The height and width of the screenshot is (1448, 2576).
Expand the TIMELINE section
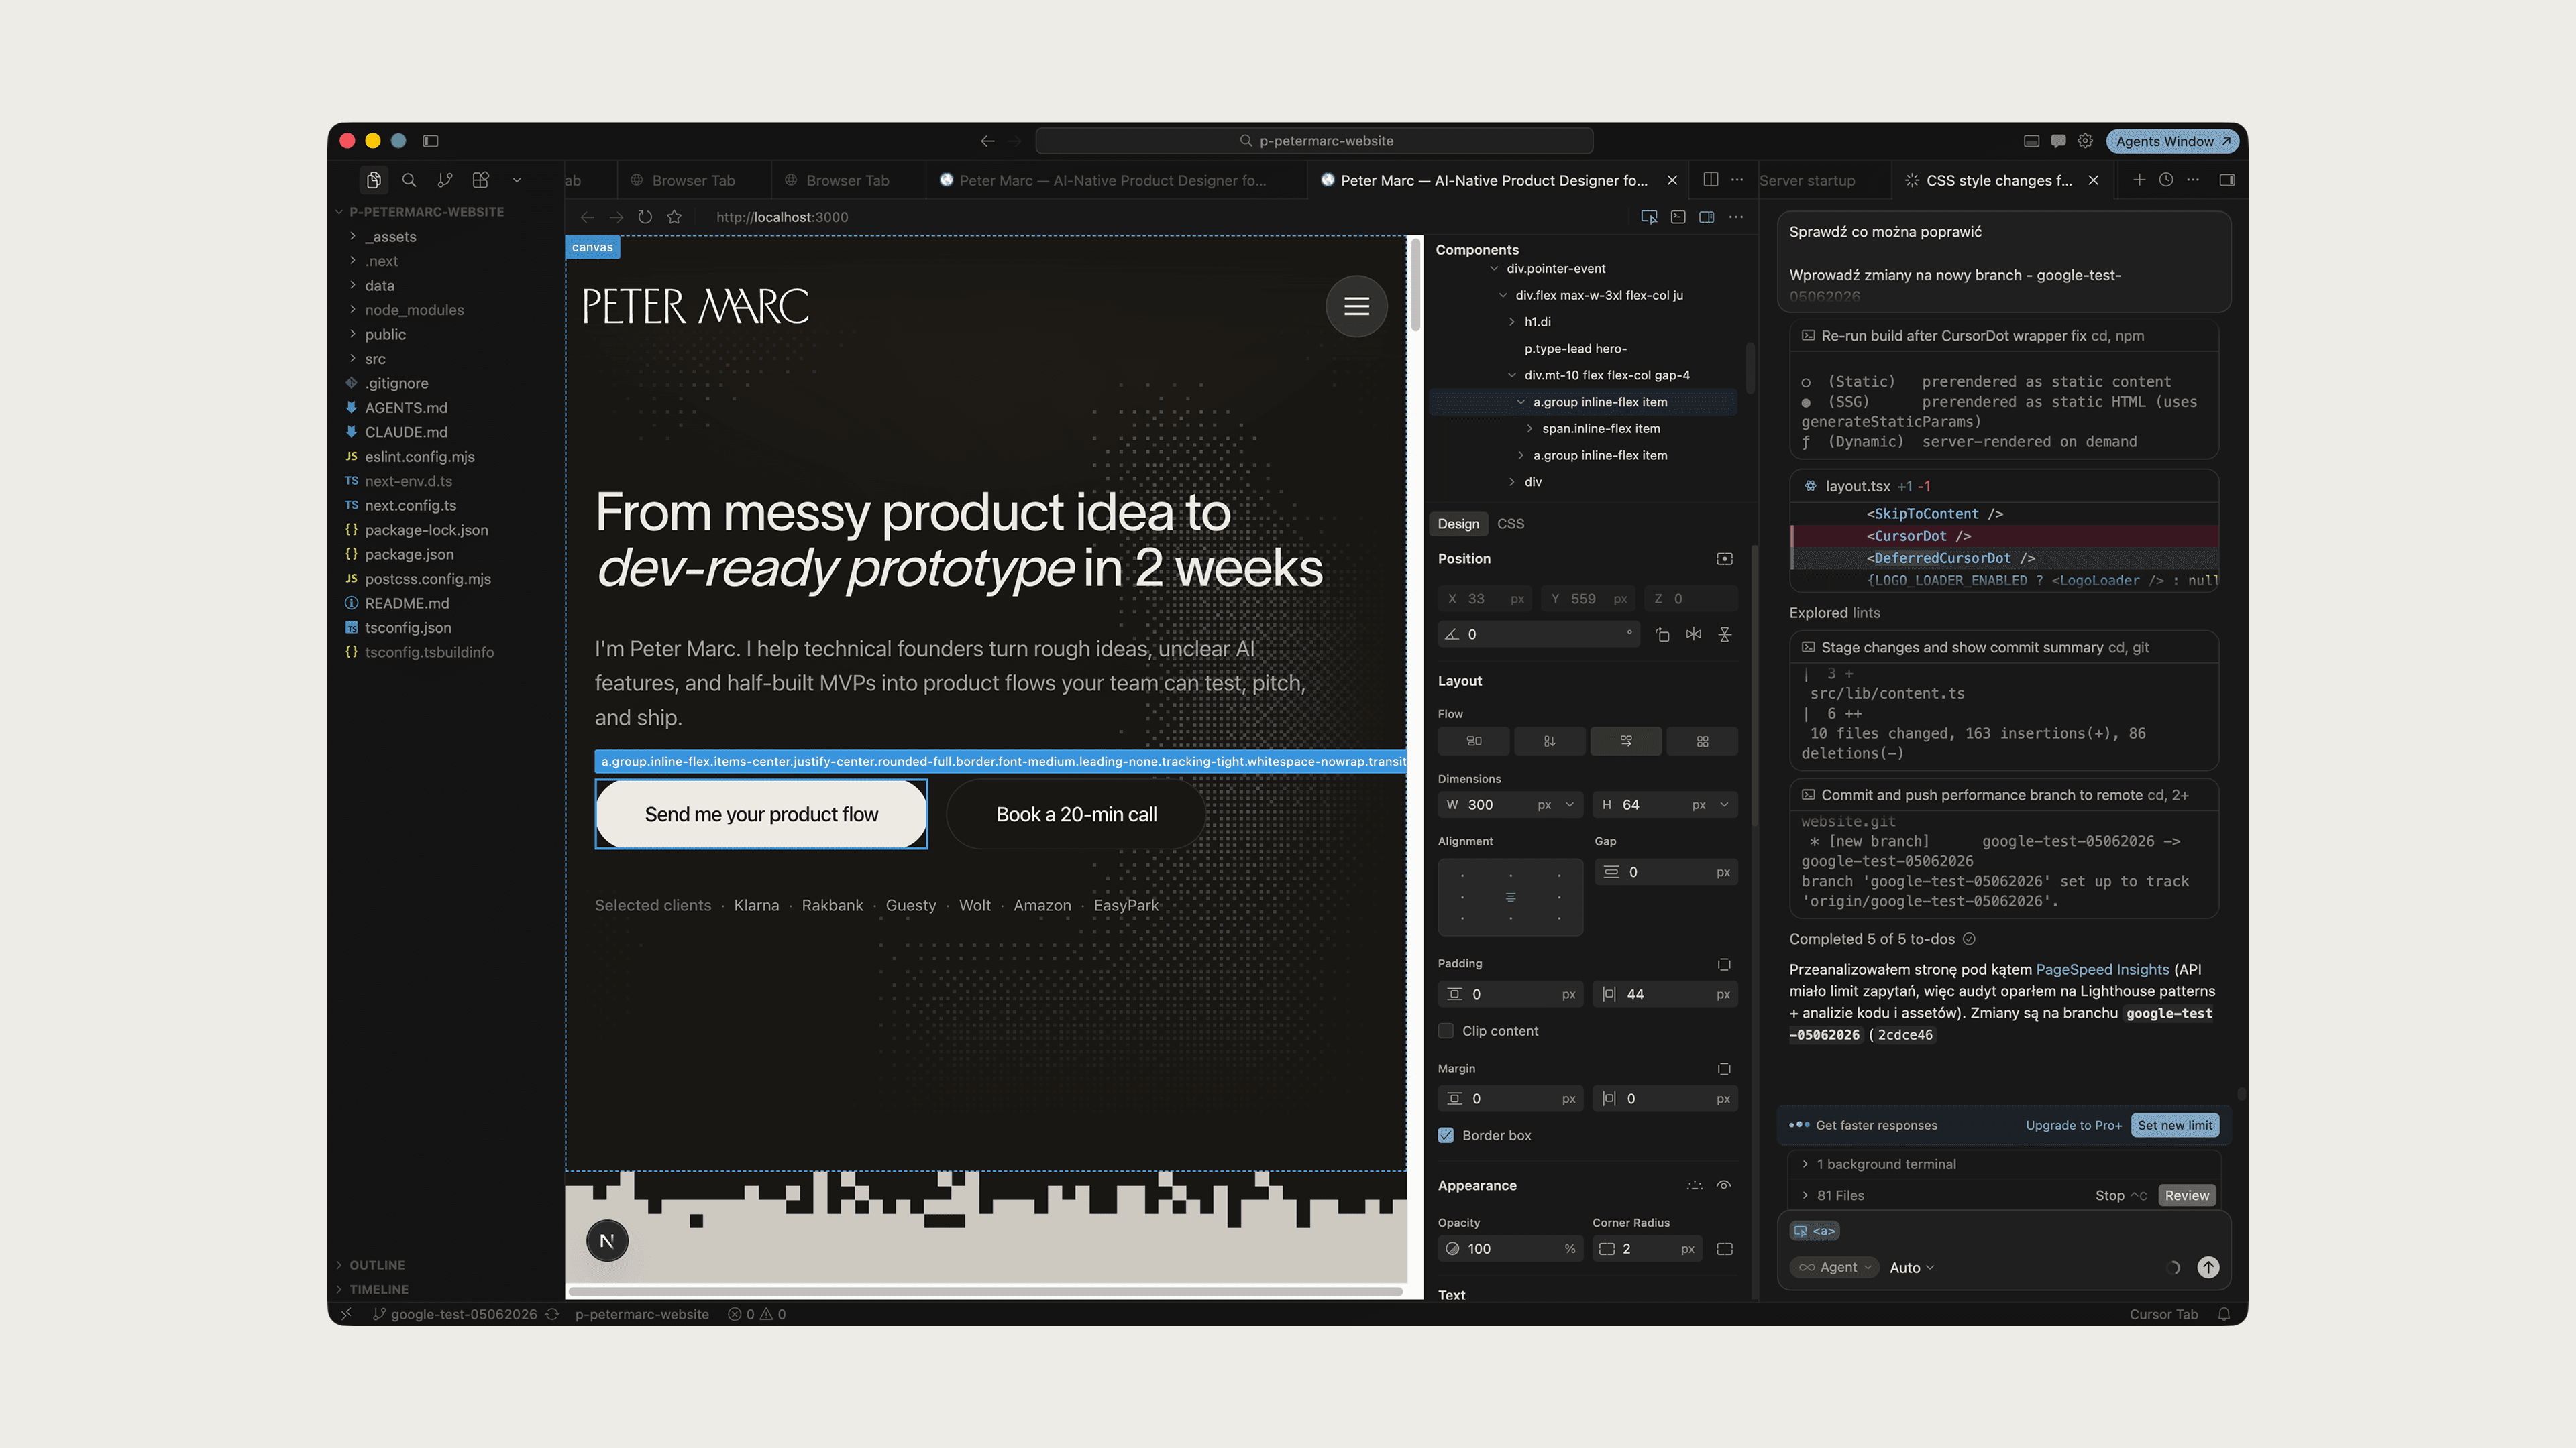tap(447, 1290)
